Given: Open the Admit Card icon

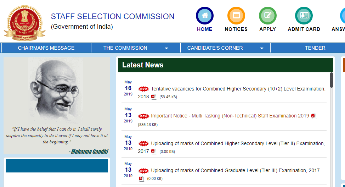Looking at the screenshot, I should click(304, 16).
